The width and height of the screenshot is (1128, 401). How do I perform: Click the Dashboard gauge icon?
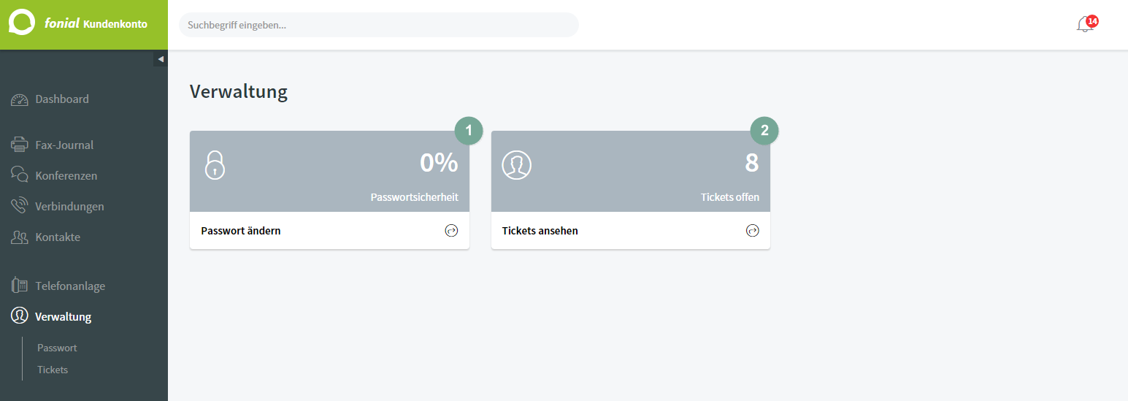(20, 99)
